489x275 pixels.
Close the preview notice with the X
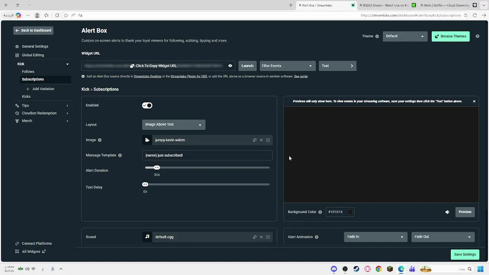tap(474, 101)
